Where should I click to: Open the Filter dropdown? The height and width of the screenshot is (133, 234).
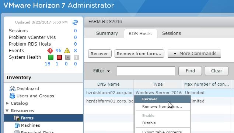pyautogui.click(x=101, y=71)
